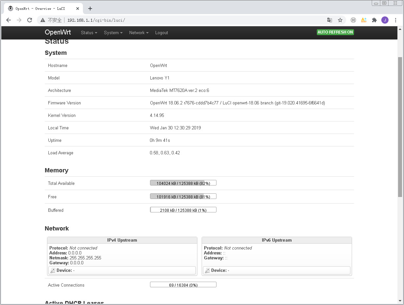Click the Netmask 255.255.255.255 line
The image size is (404, 305).
tap(75, 258)
